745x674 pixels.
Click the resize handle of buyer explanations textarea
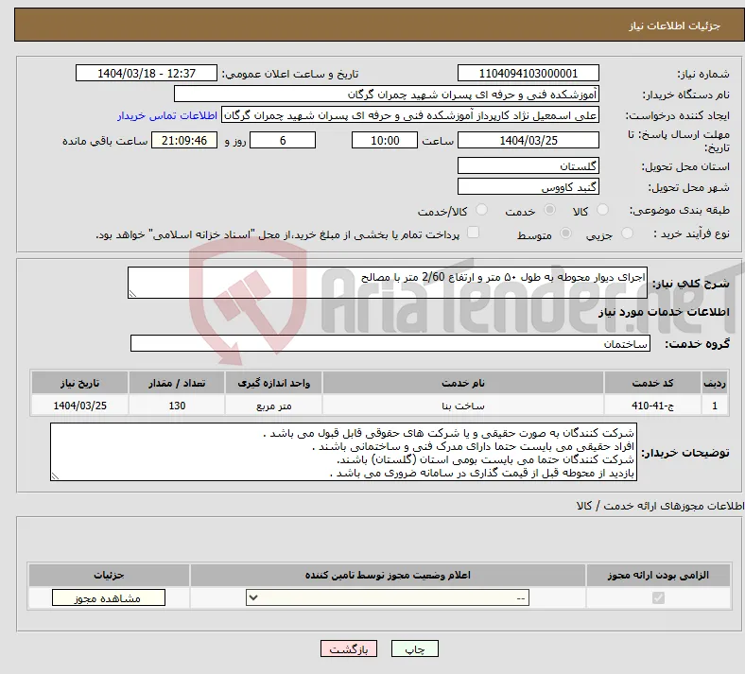55,475
